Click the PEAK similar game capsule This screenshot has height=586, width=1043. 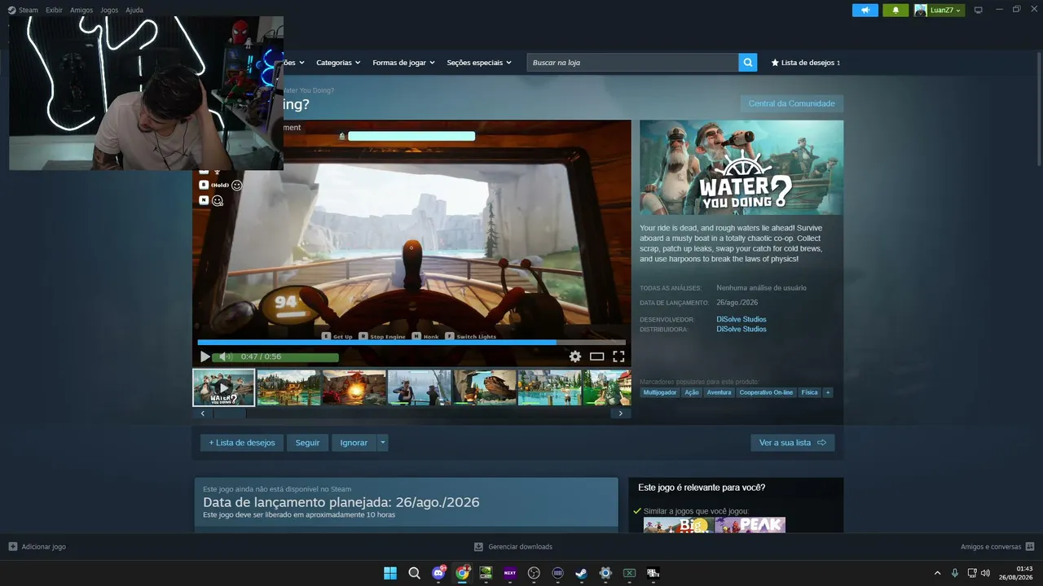tap(750, 525)
